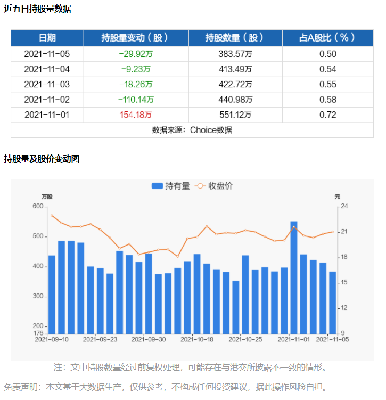Click the -9.23万 change value
The image size is (386, 400).
coord(136,69)
